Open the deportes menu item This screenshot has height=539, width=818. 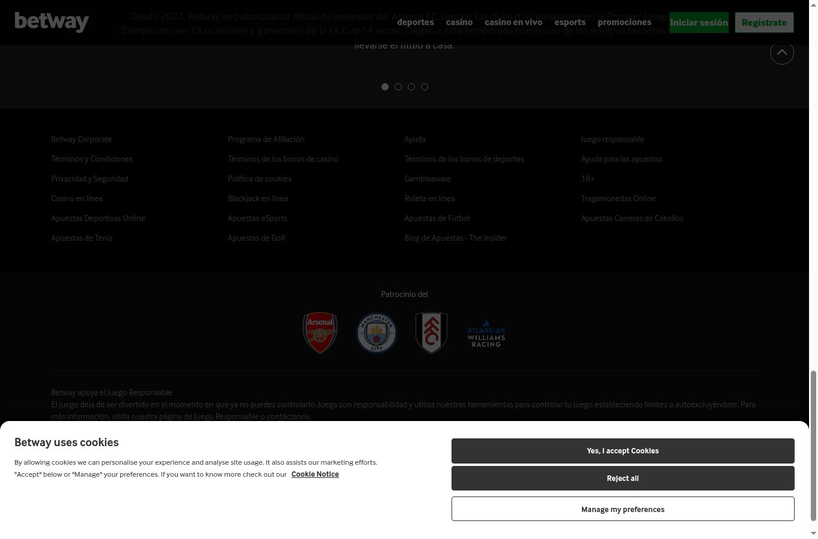tap(416, 22)
